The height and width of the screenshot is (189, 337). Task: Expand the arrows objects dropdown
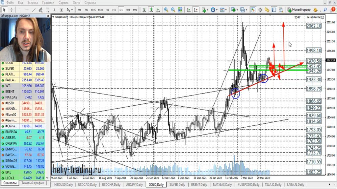[x=70, y=10]
